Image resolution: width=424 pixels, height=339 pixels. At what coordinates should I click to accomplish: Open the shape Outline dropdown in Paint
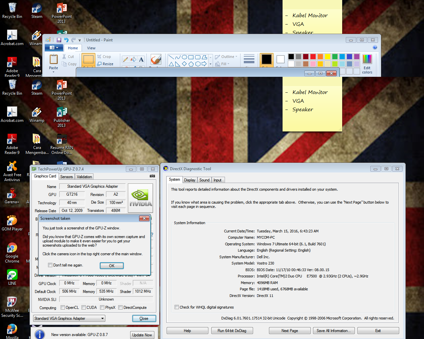click(226, 57)
